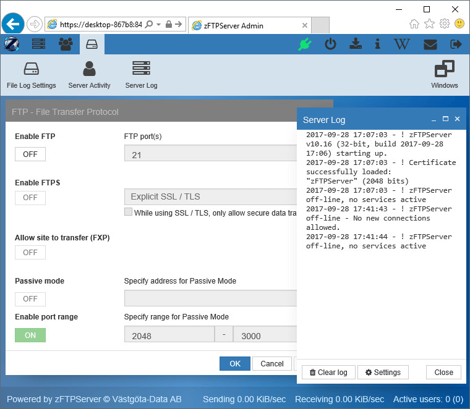The width and height of the screenshot is (470, 409).
Task: Click the browser address bar
Action: 101,24
